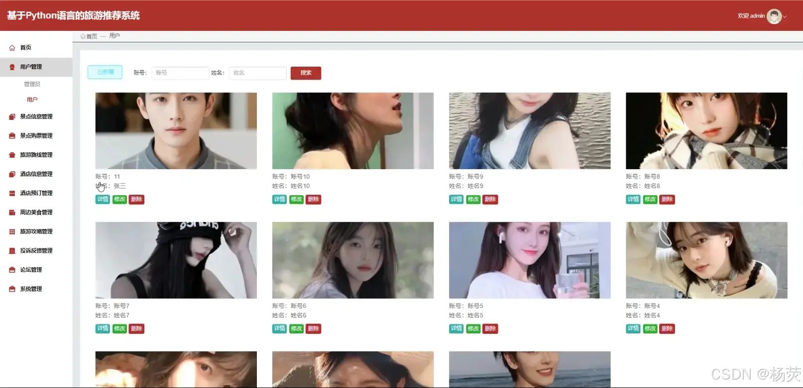
Task: Click 删除 for user 张三
Action: [136, 199]
